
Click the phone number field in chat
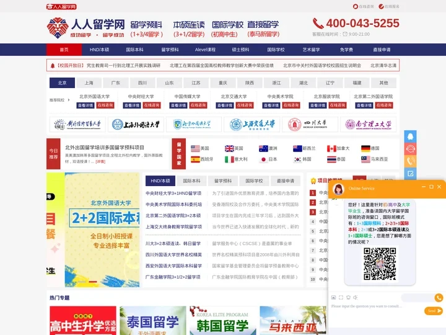(x=418, y=298)
